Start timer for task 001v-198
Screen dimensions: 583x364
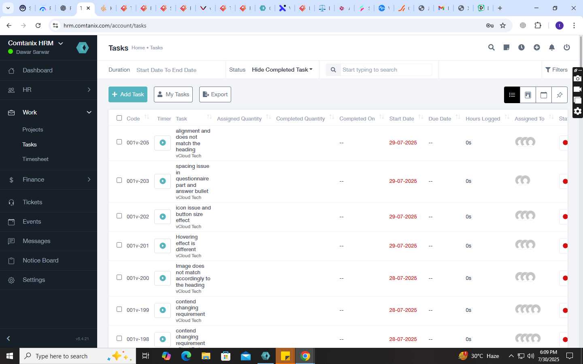163,339
